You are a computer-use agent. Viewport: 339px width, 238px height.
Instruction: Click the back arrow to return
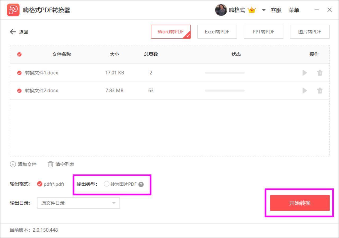click(12, 31)
